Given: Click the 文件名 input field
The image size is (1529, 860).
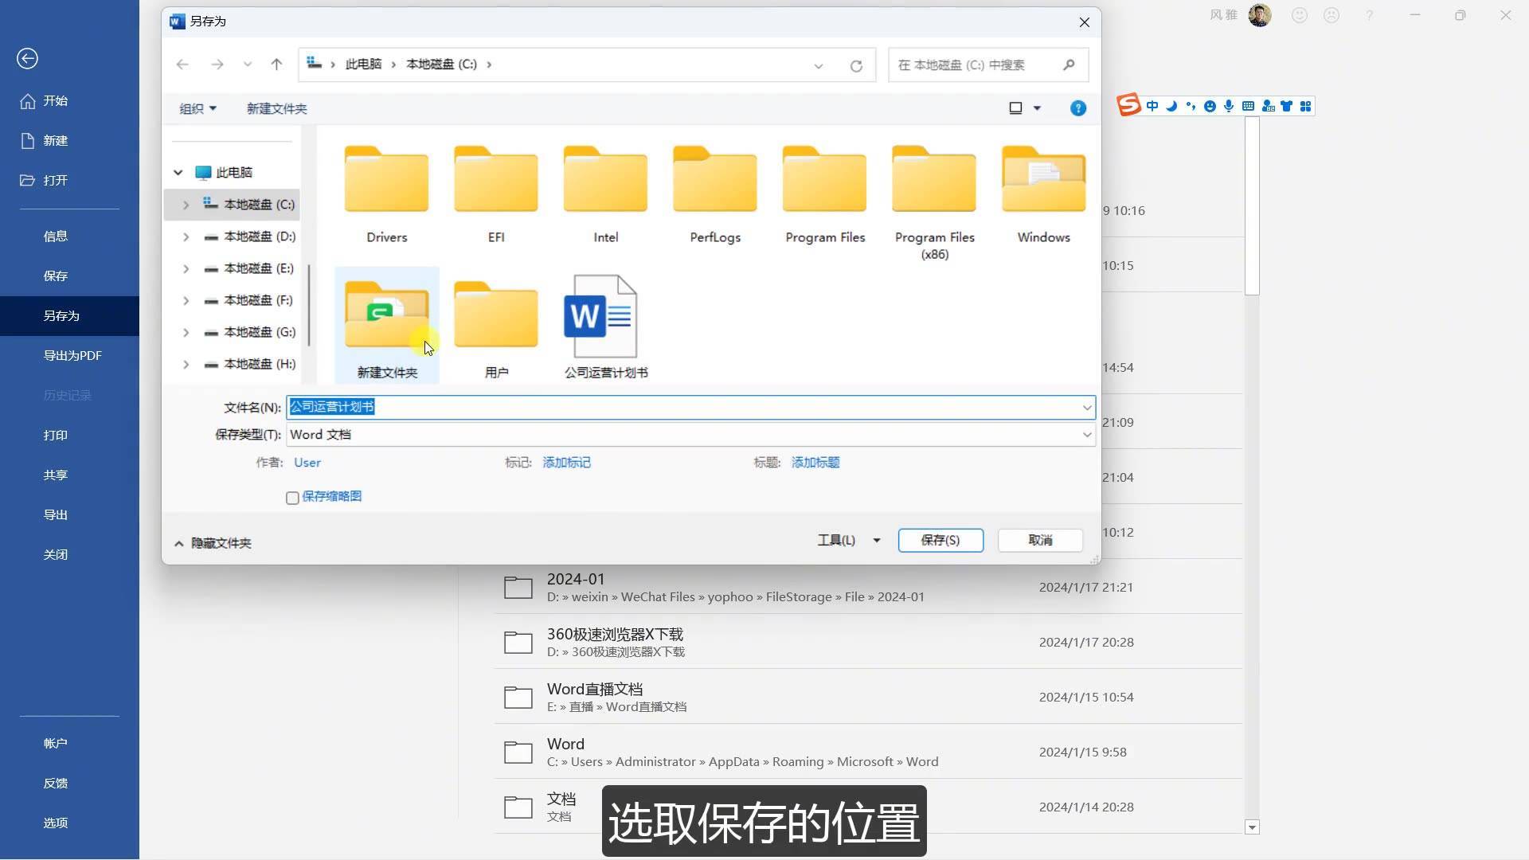Looking at the screenshot, I should tap(685, 408).
